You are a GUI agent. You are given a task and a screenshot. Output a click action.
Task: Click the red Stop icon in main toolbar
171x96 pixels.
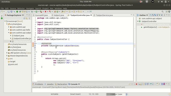tap(45, 12)
